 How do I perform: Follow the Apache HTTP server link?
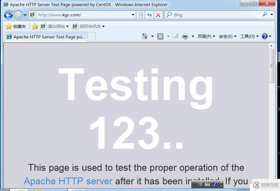pyautogui.click(x=68, y=181)
